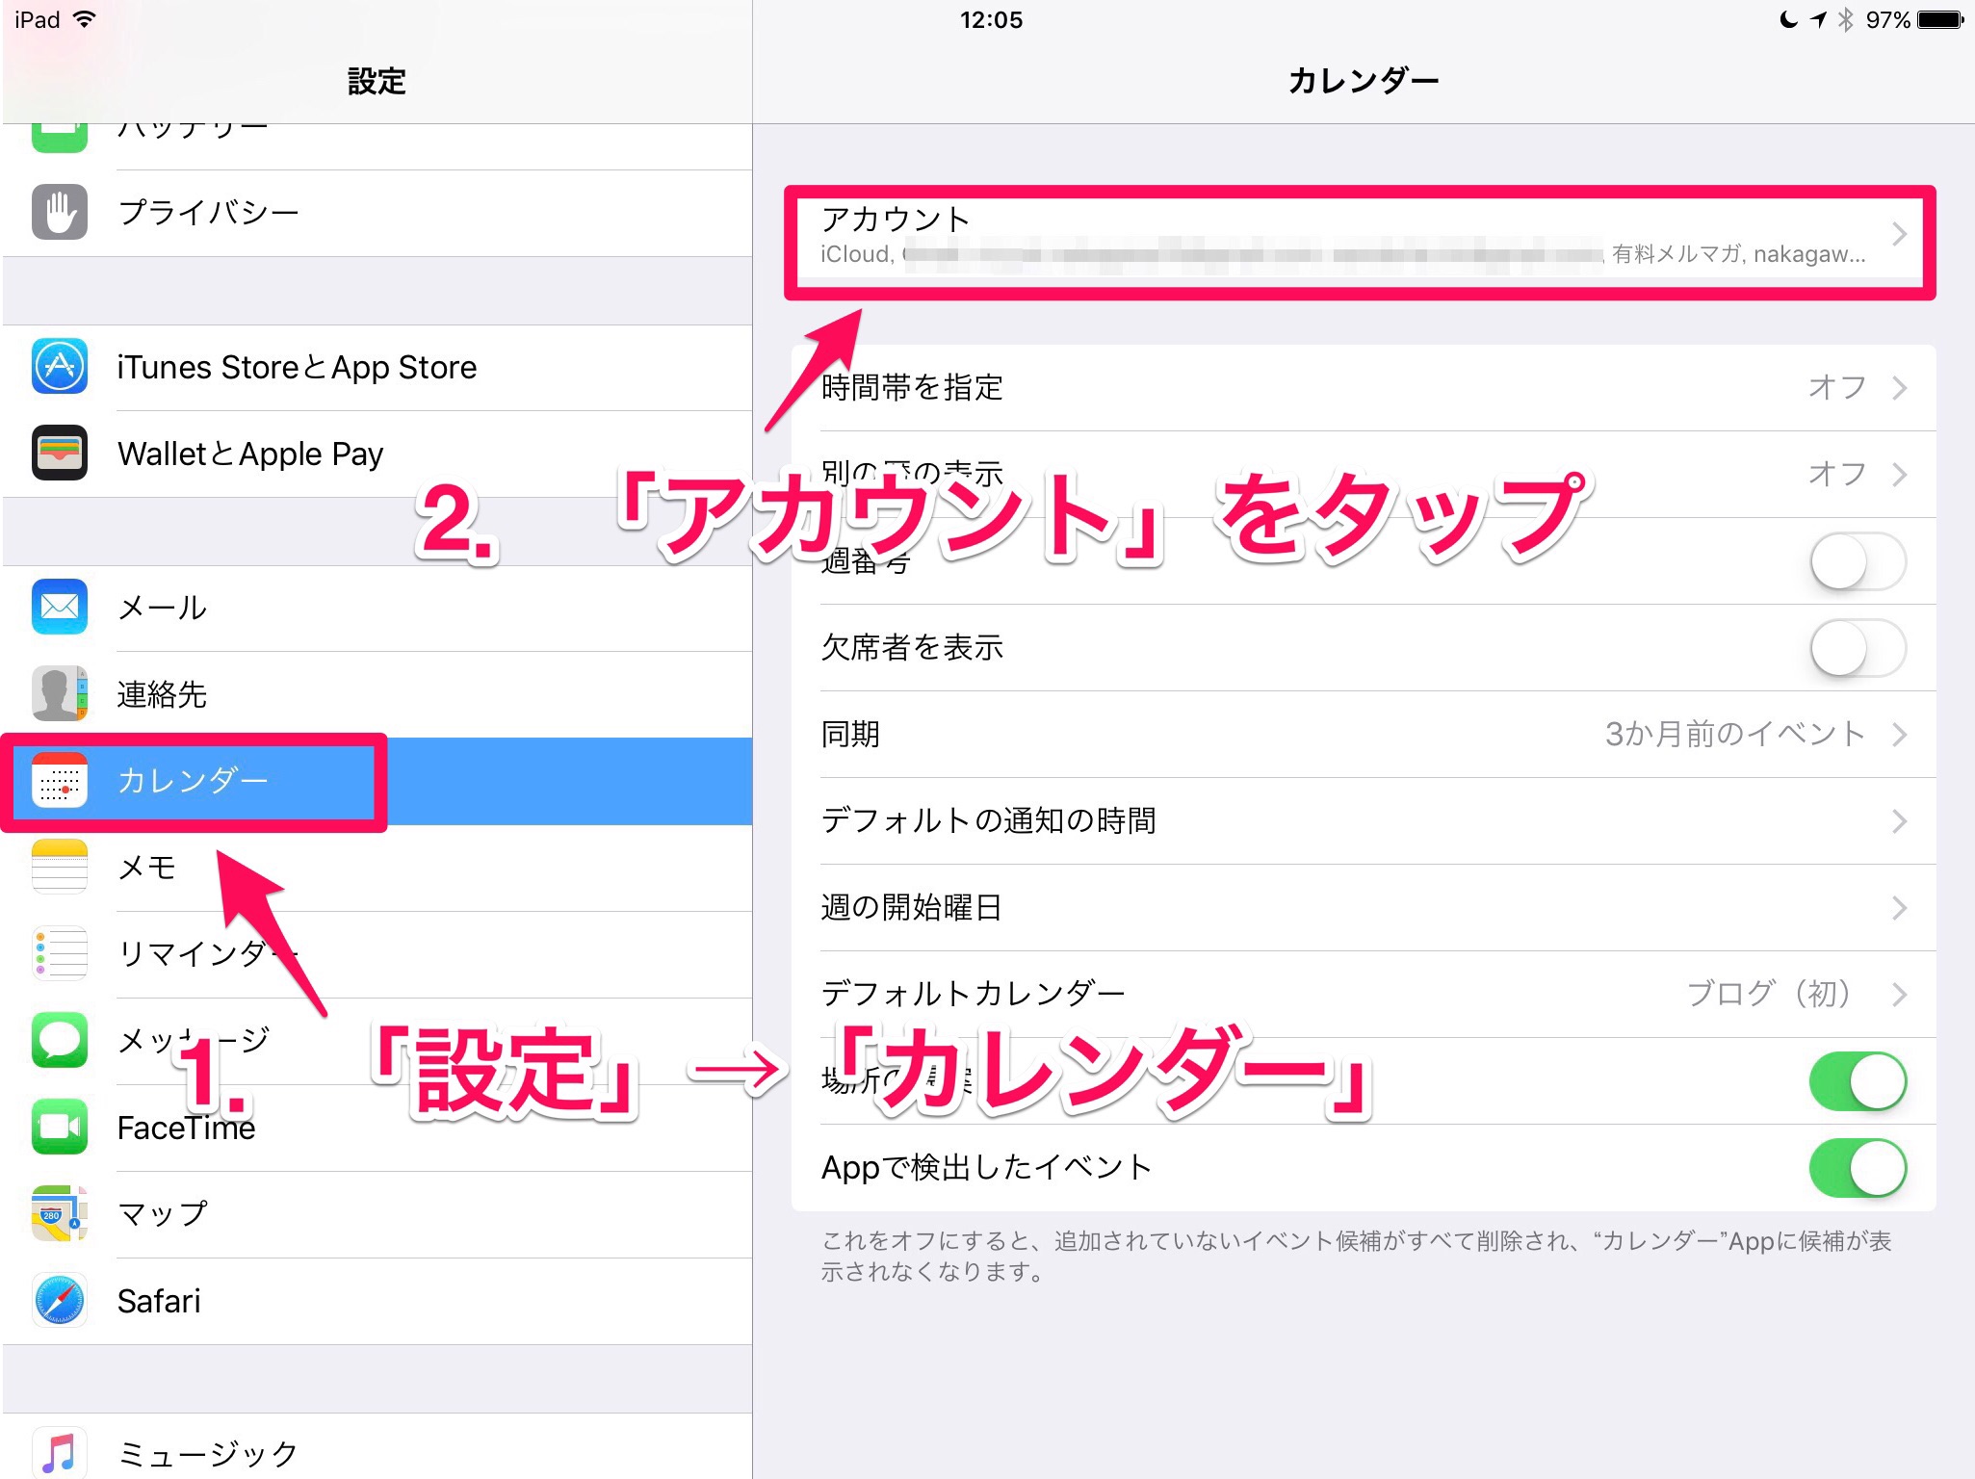Tap the Contacts (連絡先) icon

(60, 693)
